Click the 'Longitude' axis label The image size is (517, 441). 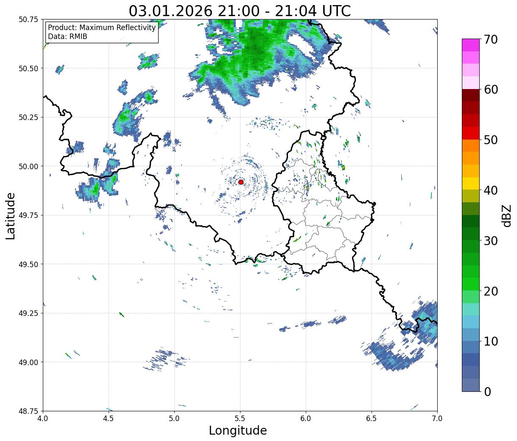point(238,430)
